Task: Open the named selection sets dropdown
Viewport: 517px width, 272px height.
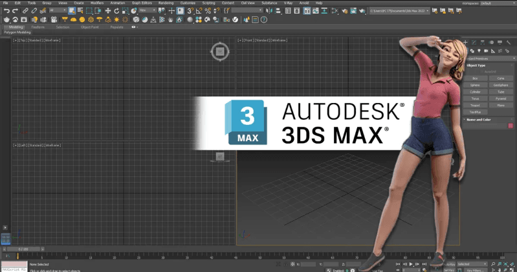Action: pyautogui.click(x=247, y=10)
